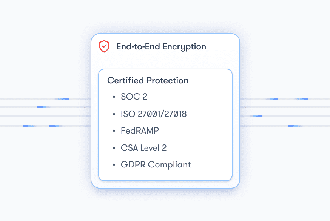This screenshot has width=330, height=221.
Task: Click the word Encryption in the card title
Action: pos(184,47)
